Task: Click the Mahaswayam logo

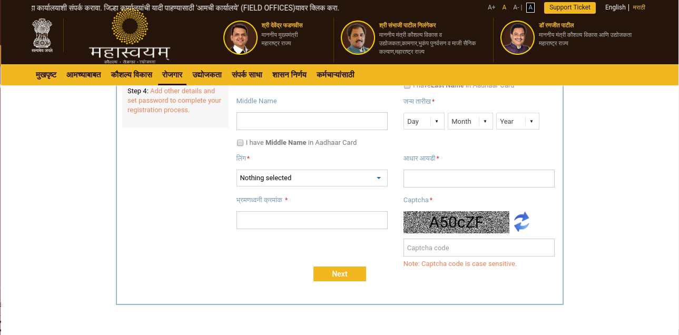Action: [x=130, y=38]
